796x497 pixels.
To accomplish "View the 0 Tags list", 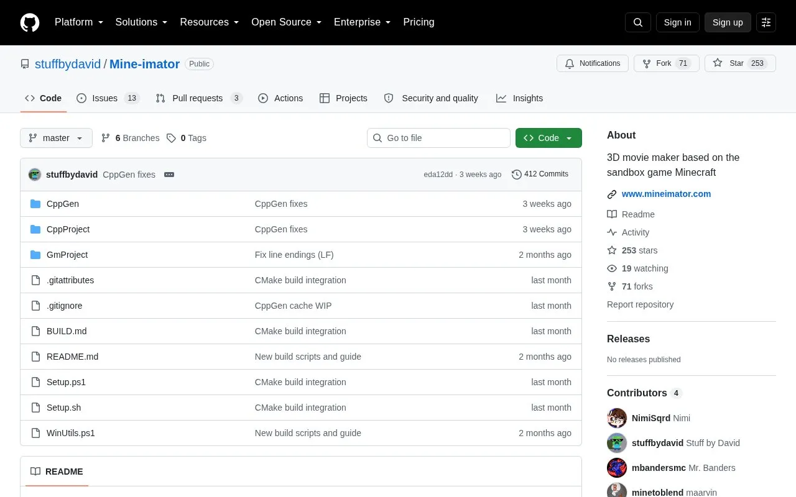I will tap(187, 138).
